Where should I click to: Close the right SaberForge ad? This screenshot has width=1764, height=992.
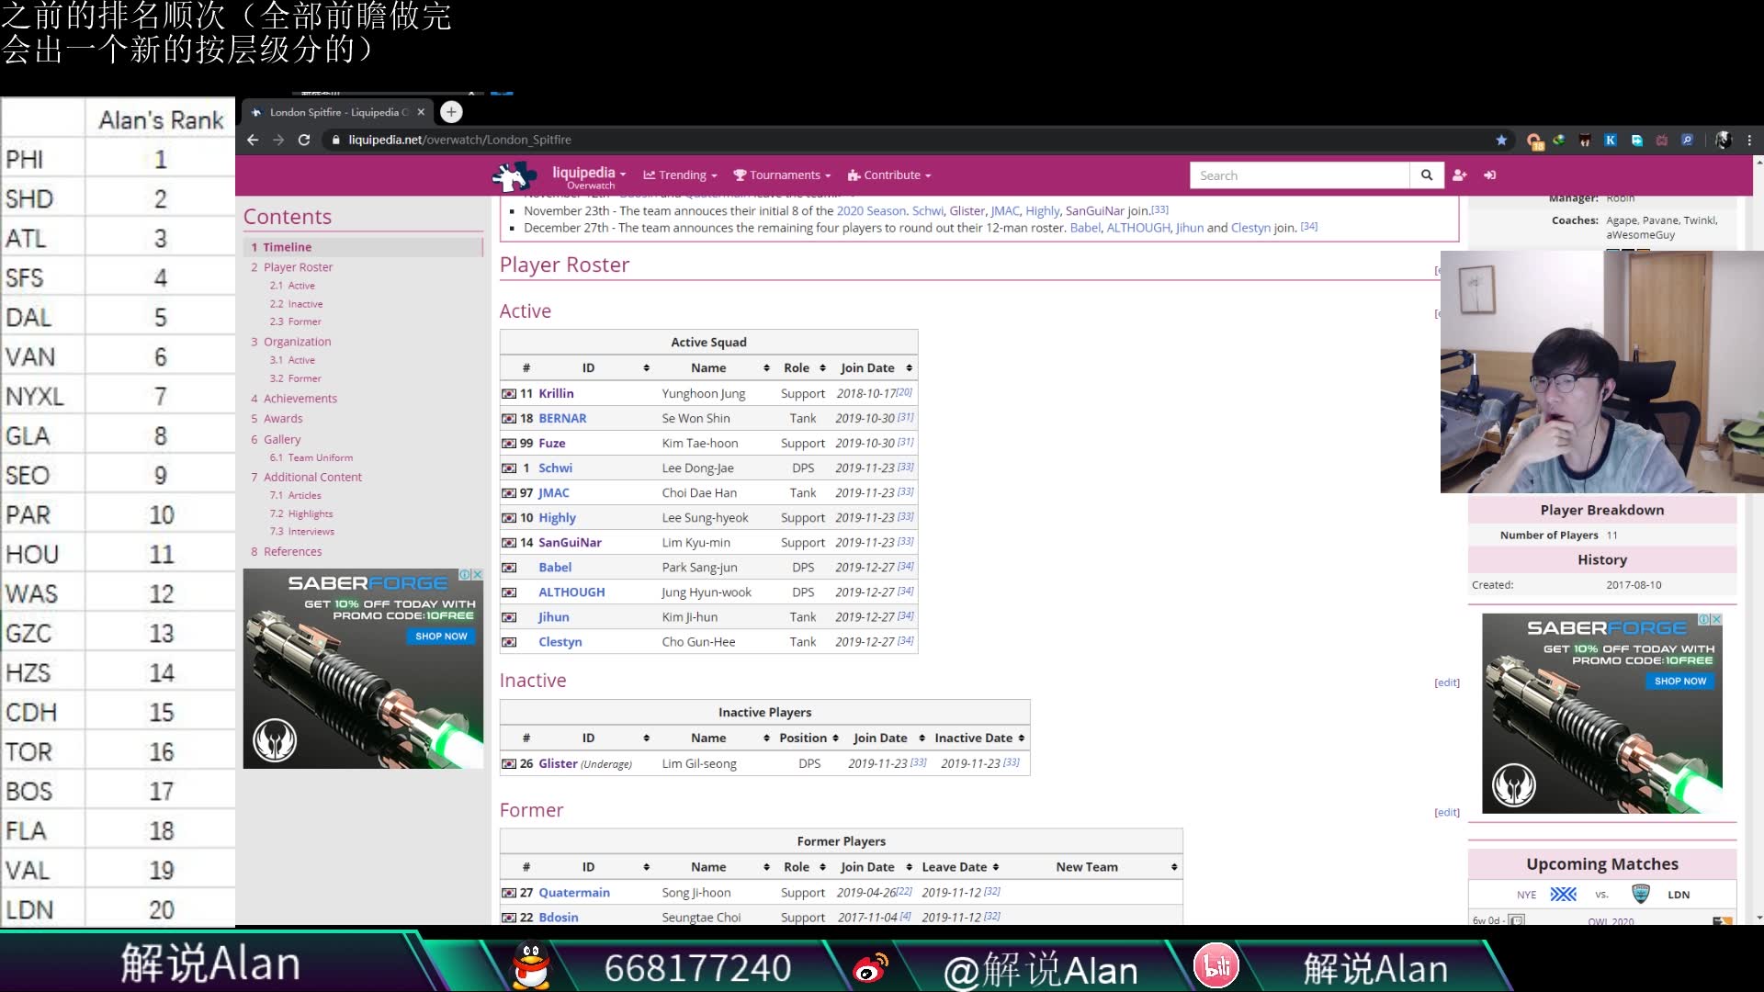[x=1716, y=619]
